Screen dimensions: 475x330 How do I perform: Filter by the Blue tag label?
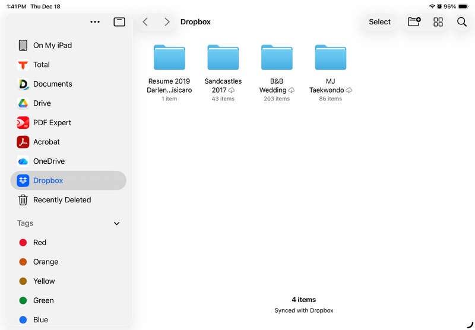point(40,320)
